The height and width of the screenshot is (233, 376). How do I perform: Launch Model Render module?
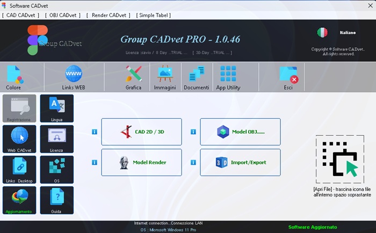(x=141, y=163)
